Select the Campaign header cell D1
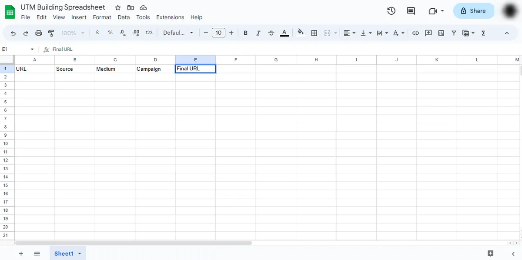The image size is (522, 260). [155, 69]
